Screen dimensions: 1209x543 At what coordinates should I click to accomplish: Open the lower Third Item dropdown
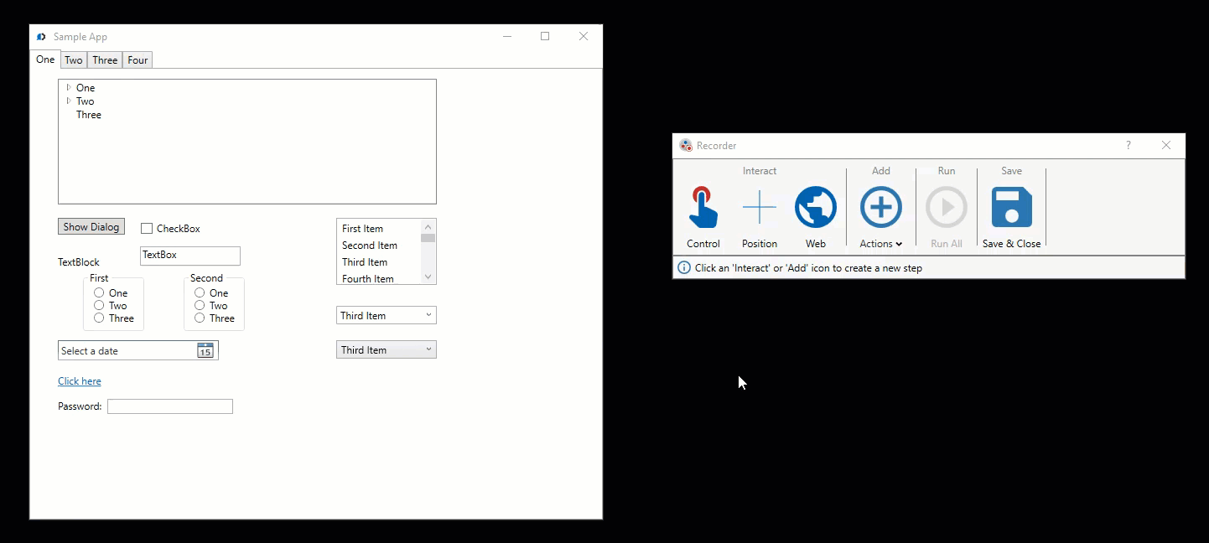[x=387, y=349]
